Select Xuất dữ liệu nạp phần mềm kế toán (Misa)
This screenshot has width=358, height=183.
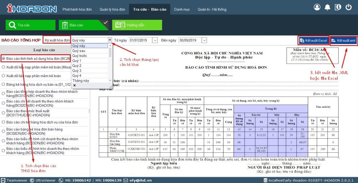click(3, 67)
